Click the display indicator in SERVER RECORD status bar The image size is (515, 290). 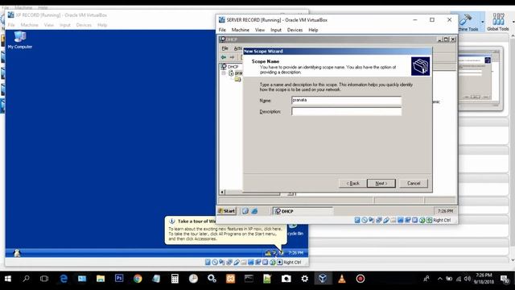(x=401, y=220)
